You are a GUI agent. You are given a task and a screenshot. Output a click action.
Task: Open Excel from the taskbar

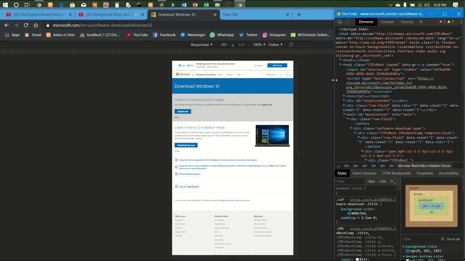pos(206,5)
